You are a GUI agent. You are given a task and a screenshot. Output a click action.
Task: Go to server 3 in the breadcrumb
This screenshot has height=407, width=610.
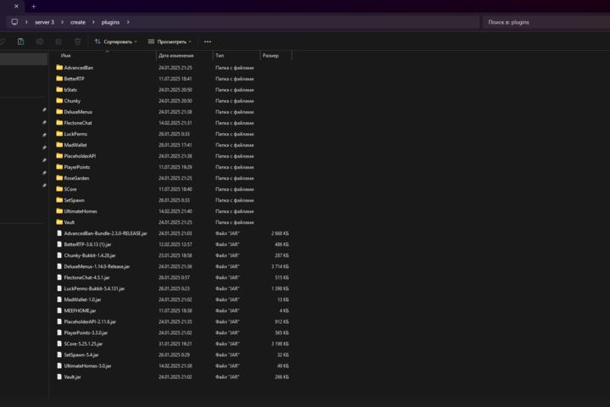(44, 22)
